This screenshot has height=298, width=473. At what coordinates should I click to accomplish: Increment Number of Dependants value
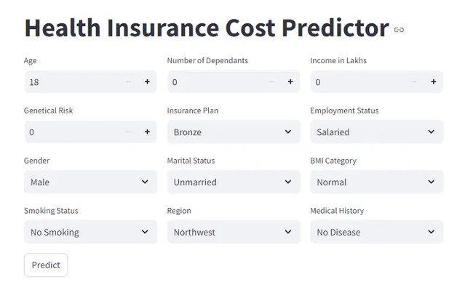coord(290,82)
